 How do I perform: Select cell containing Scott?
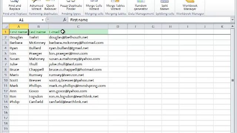coord(19,80)
